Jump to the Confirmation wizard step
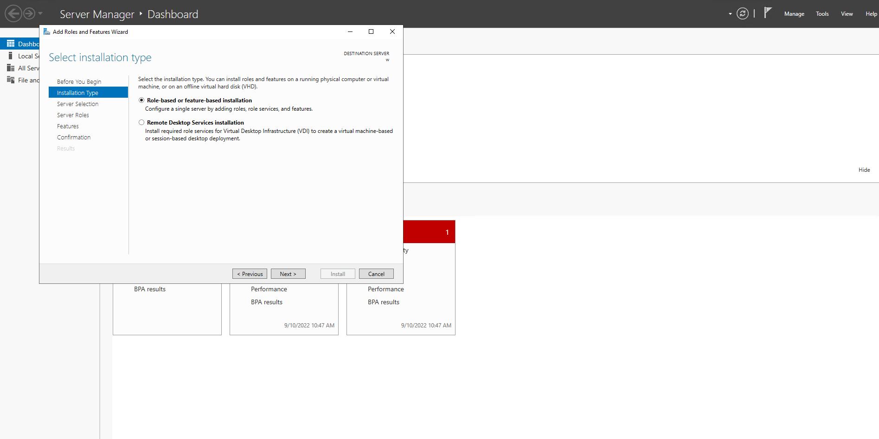 tap(74, 137)
